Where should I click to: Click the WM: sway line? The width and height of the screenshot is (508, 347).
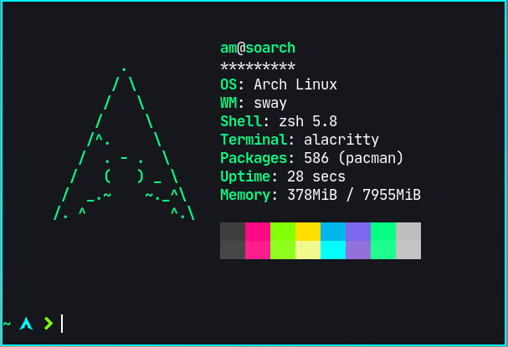pyautogui.click(x=254, y=103)
